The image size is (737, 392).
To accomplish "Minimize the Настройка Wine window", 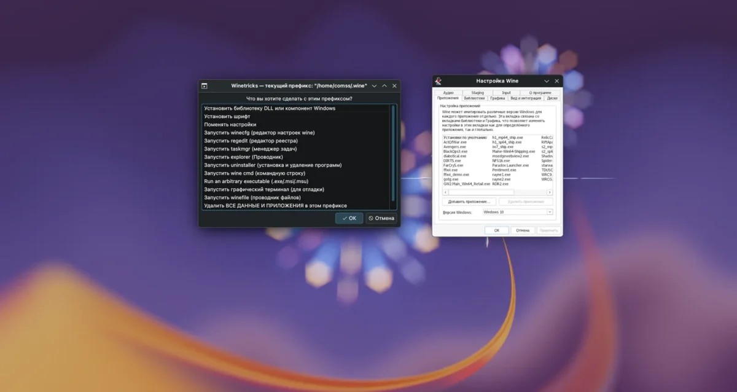I will 547,80.
